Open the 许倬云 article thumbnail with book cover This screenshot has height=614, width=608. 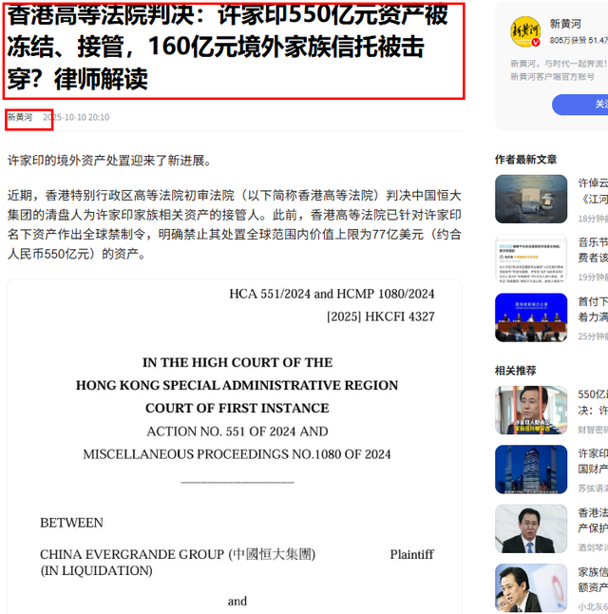click(531, 199)
